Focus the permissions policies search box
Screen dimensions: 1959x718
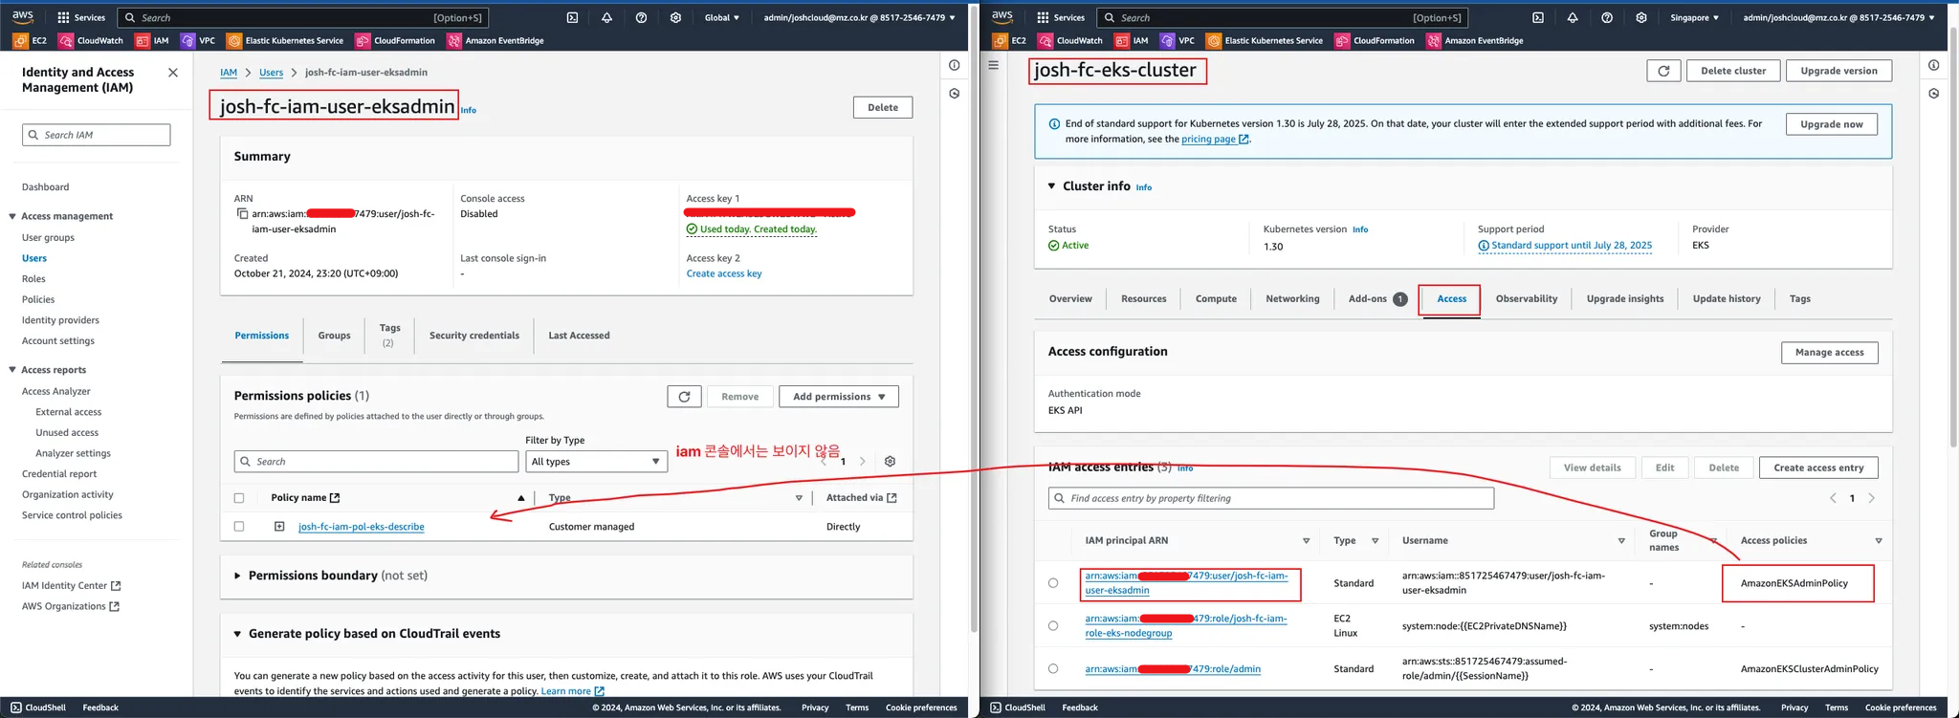(377, 462)
